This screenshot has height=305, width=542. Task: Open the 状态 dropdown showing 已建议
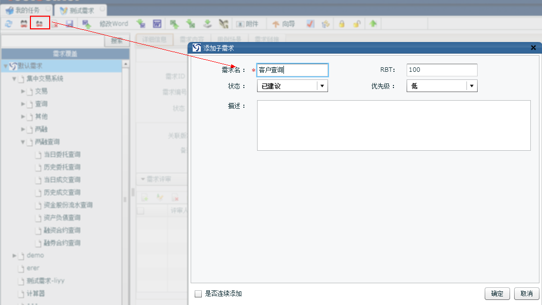322,86
